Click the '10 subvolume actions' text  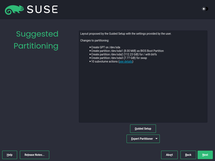104,61
